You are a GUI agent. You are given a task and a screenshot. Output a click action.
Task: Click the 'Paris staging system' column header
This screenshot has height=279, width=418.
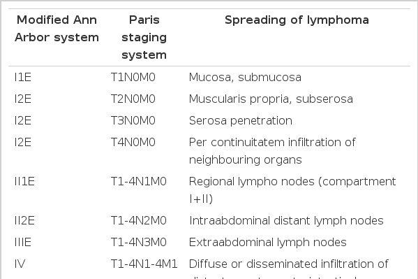[144, 38]
